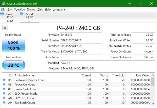Click the Drive Letter field E:
Viewport: 157px width, 108px height.
[x=81, y=57]
